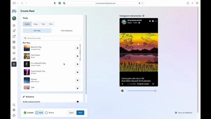Open the Ads megaphone icon in sidebar
Image resolution: width=211 pixels, height=119 pixels.
point(14,53)
